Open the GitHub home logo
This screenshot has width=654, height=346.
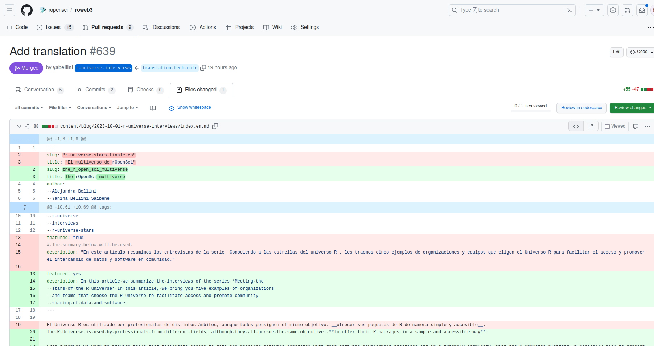click(27, 10)
